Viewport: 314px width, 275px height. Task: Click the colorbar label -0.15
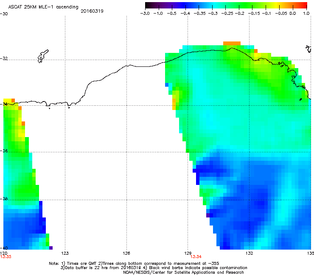[254, 14]
